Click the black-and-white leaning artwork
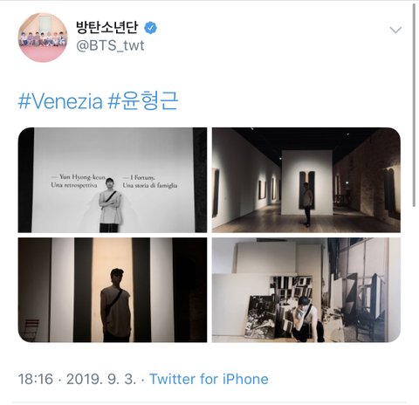Viewport: 419px width, 405px height. coord(261,317)
